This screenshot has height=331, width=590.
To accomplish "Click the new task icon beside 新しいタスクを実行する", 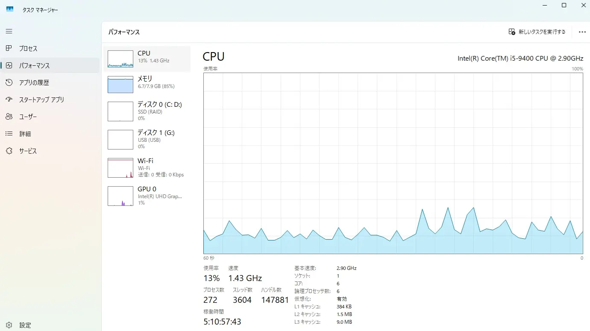I will pyautogui.click(x=512, y=32).
